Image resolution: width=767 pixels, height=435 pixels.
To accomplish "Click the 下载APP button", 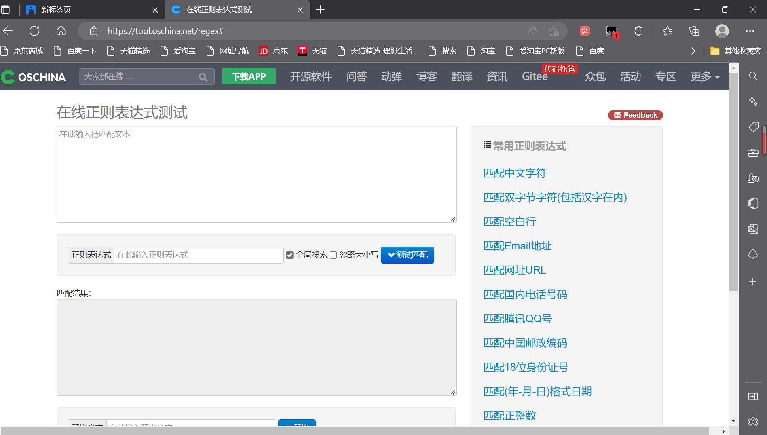I will (x=249, y=76).
